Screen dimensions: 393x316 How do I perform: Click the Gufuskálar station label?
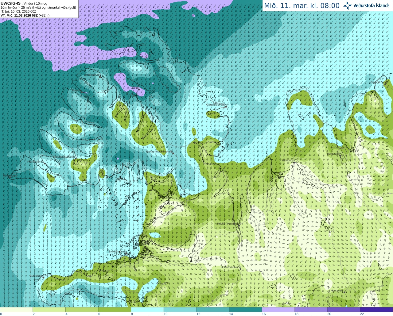(36, 276)
